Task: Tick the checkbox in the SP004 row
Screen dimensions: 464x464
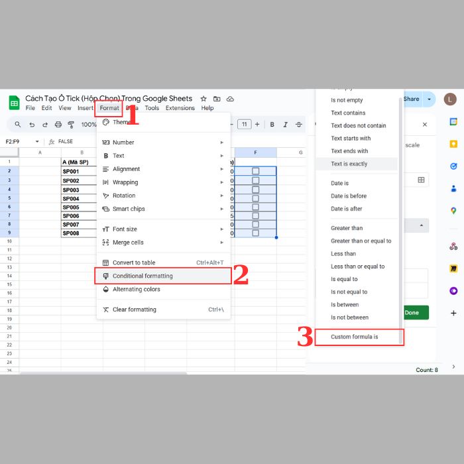Action: click(255, 198)
